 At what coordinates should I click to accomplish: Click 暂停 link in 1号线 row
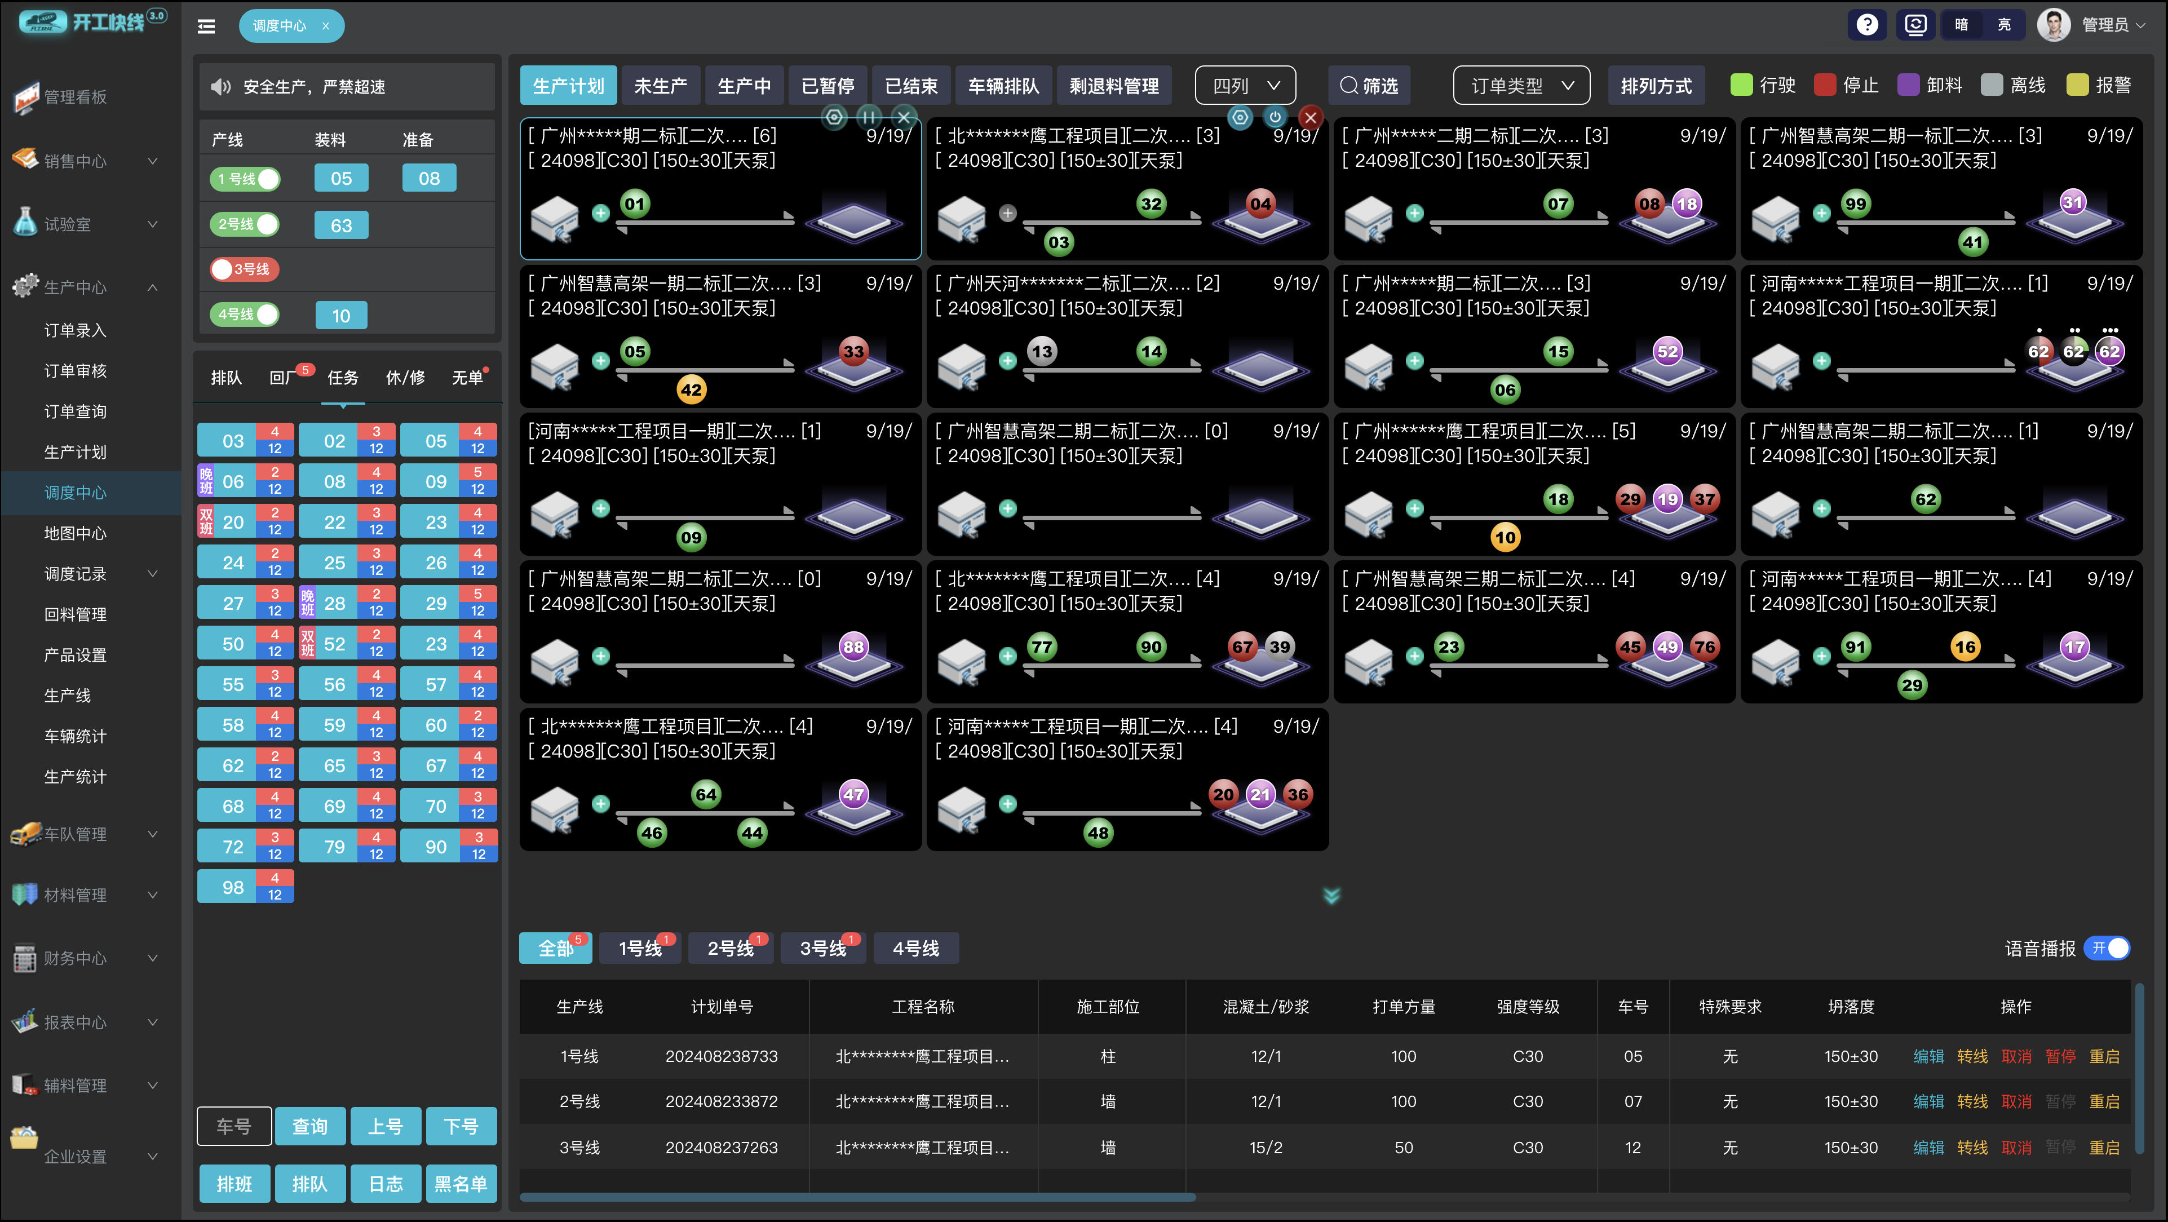tap(2059, 1056)
